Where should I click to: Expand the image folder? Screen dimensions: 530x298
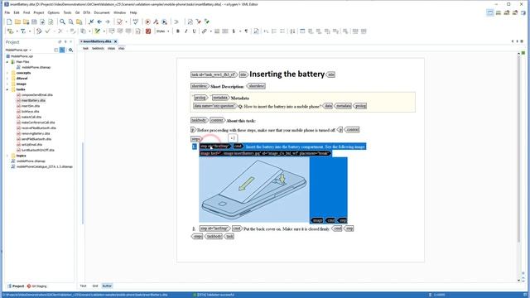(x=7, y=84)
